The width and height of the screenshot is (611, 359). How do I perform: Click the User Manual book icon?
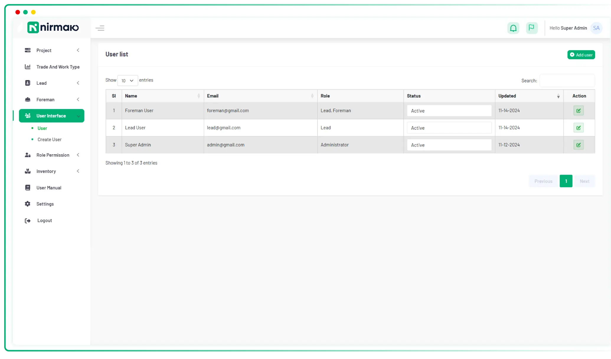28,188
